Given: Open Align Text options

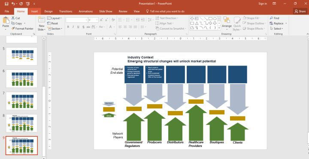Looking at the screenshot, I should [164, 23].
